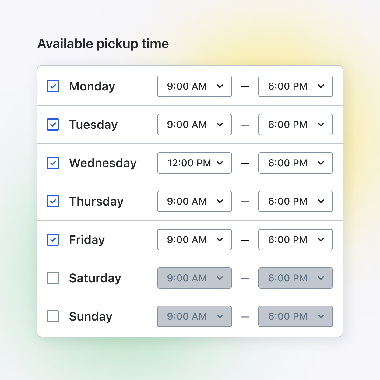The image size is (380, 380).
Task: Uncheck the Friday checkbox
Action: point(53,240)
